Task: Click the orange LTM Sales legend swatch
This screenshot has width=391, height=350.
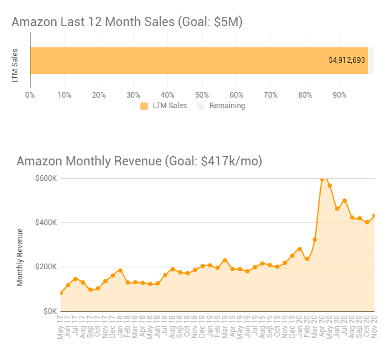Action: [144, 106]
